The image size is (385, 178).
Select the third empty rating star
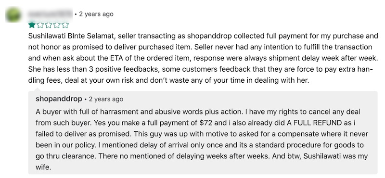coord(49,25)
